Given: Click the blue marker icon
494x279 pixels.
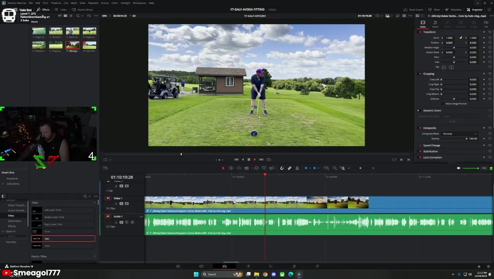Looking at the screenshot, I should coord(314,168).
